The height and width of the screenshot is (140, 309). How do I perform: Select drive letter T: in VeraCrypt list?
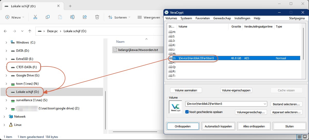click(172, 76)
